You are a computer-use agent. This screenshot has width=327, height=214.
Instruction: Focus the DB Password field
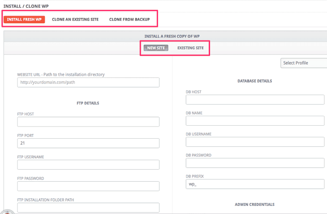(255, 163)
